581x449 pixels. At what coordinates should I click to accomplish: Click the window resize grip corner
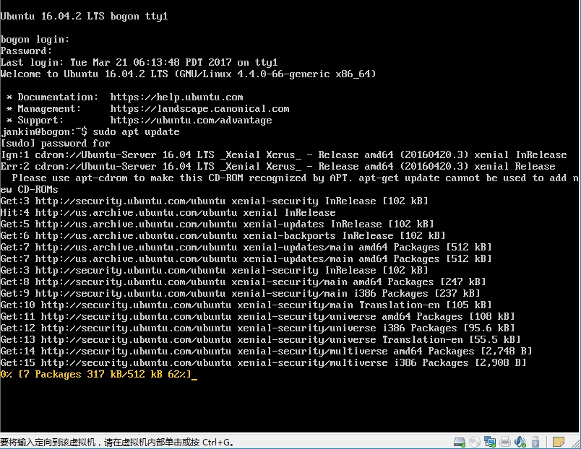tap(576, 443)
